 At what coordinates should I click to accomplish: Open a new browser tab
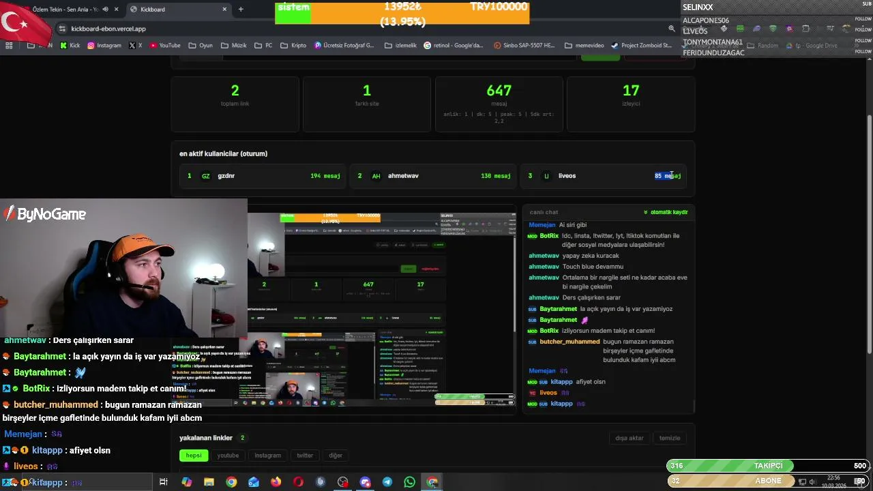pos(241,10)
